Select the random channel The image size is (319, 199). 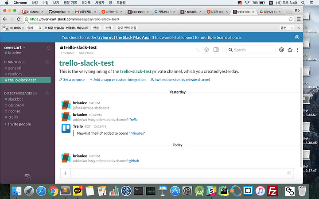pyautogui.click(x=15, y=74)
